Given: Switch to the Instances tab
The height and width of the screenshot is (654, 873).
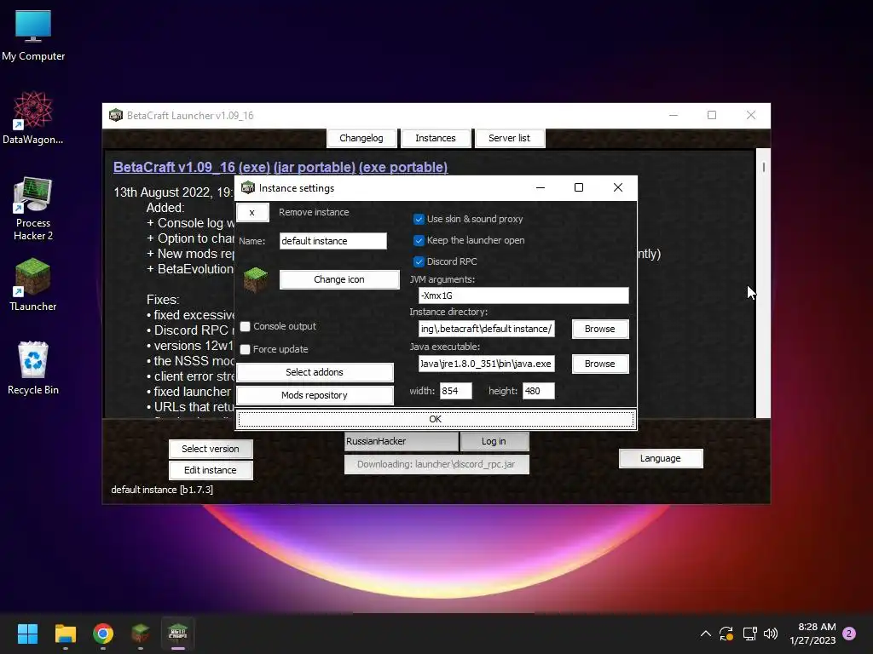Looking at the screenshot, I should (x=436, y=138).
